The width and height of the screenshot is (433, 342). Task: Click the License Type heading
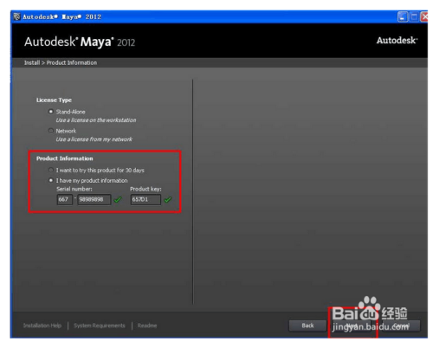tap(54, 100)
